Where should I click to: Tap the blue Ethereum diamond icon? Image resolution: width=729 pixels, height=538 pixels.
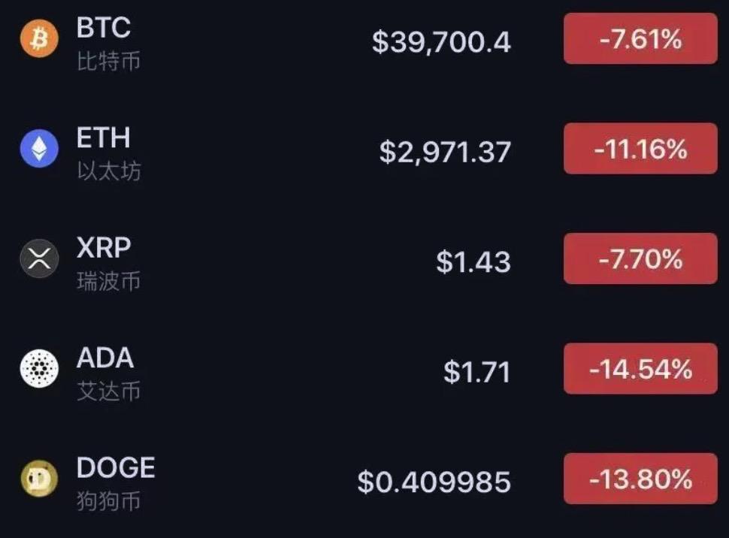click(x=39, y=148)
